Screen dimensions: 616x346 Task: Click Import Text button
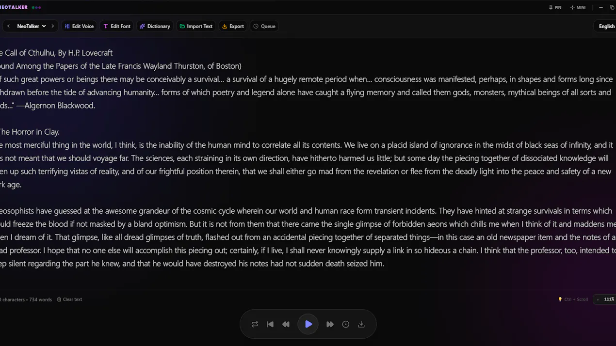(x=196, y=26)
